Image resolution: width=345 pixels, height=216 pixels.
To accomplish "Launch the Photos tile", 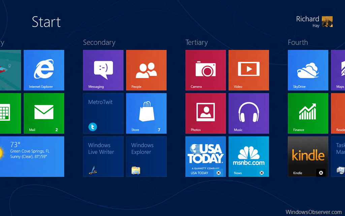I will coord(206,113).
